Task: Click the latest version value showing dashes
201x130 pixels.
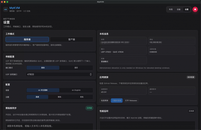Action: coord(151,92)
